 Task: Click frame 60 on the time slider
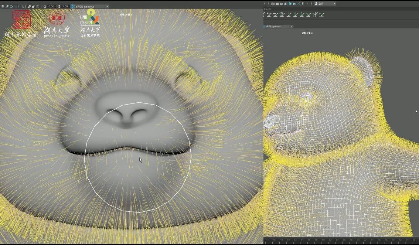(323, 240)
